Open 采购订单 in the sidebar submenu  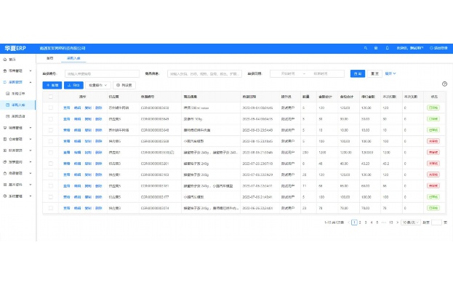click(x=18, y=94)
